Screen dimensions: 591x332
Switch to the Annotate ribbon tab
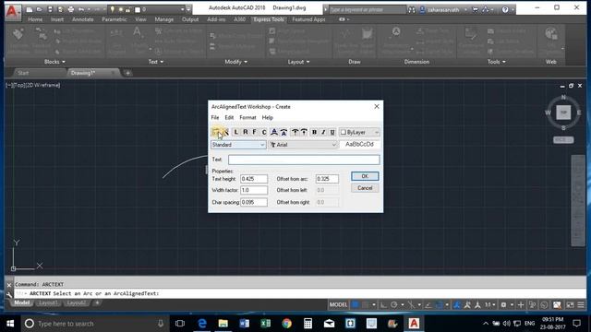82,19
